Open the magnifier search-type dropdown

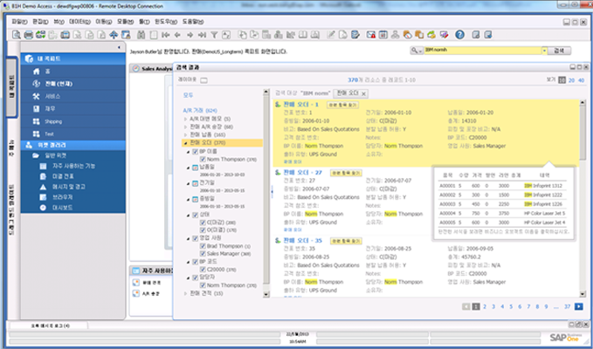pos(417,51)
